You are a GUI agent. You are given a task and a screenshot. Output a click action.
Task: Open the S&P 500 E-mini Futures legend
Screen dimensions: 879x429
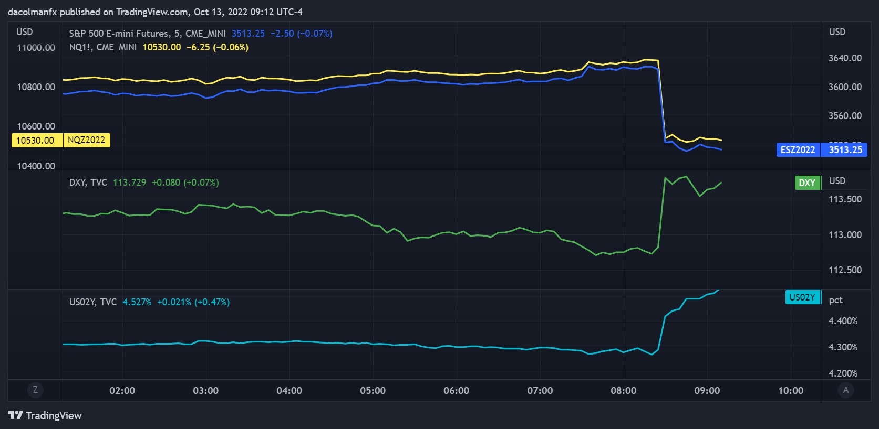147,34
